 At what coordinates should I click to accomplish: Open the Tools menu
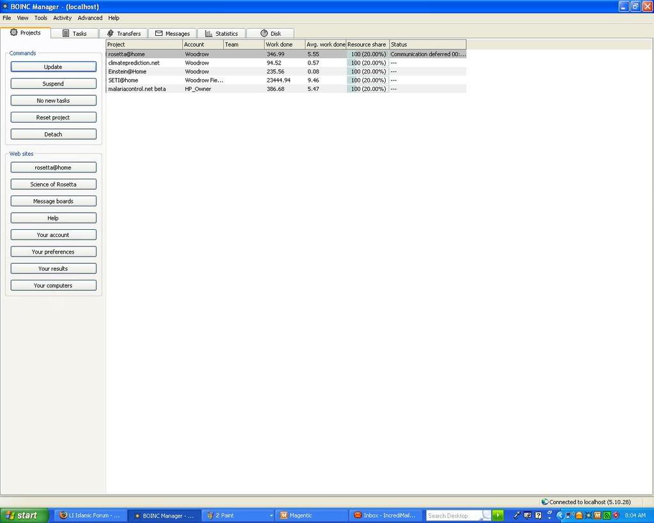(41, 18)
